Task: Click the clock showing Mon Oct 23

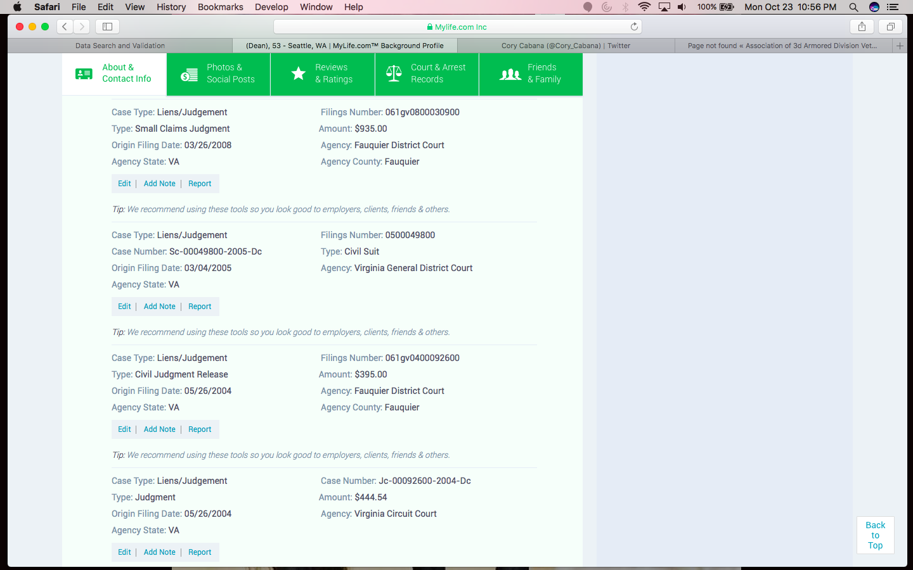Action: click(x=791, y=7)
